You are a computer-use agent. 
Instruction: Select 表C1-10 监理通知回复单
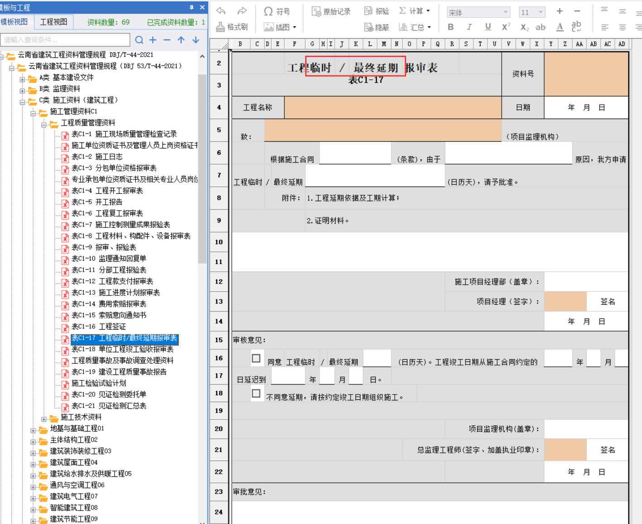point(109,259)
